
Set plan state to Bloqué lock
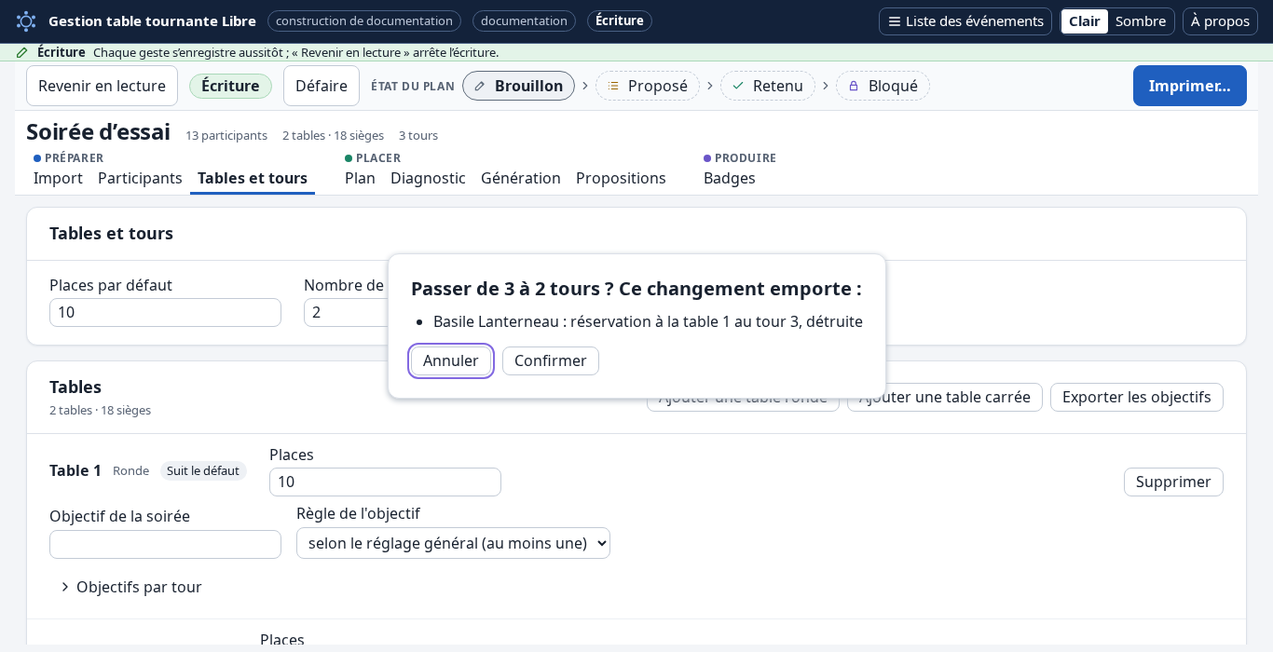[883, 86]
